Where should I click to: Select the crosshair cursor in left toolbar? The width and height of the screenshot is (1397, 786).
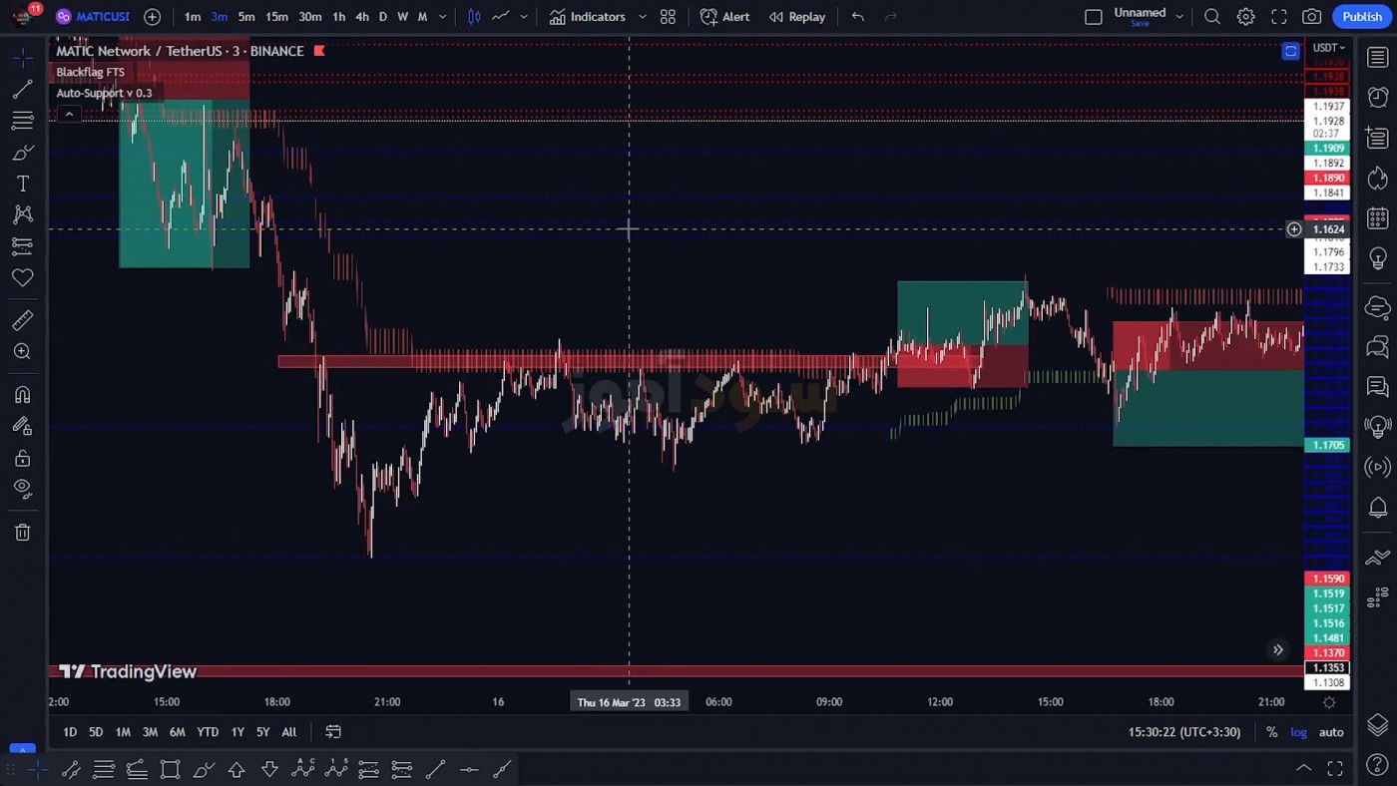pos(22,58)
